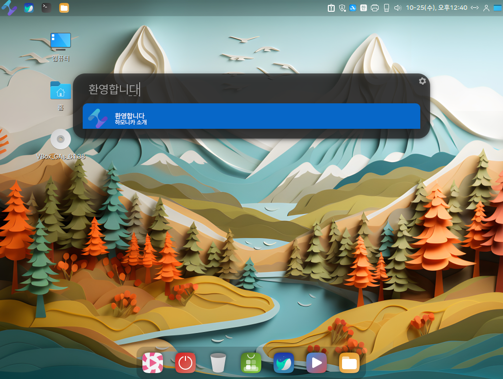The height and width of the screenshot is (379, 503).
Task: Open the 컴퓨터 desktop icon
Action: (x=61, y=42)
